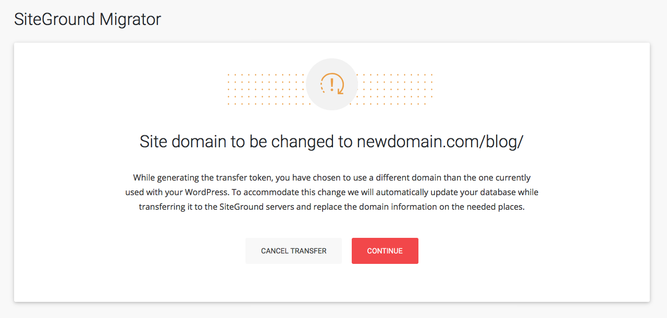Image resolution: width=667 pixels, height=318 pixels.
Task: Click the word 'database' in the description
Action: point(495,192)
